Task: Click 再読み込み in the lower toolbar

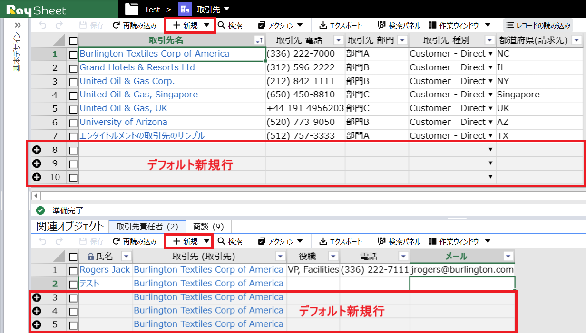Action: click(135, 241)
